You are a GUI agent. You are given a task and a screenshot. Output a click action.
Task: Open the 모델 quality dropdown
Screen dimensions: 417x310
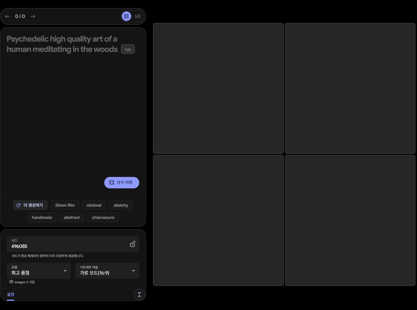(39, 271)
